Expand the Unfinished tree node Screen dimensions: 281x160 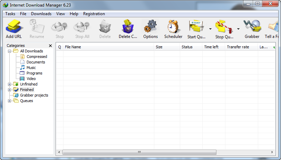10,84
